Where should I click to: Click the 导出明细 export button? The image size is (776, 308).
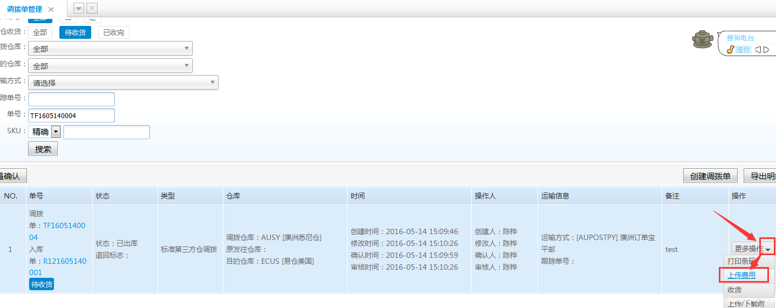click(x=760, y=176)
